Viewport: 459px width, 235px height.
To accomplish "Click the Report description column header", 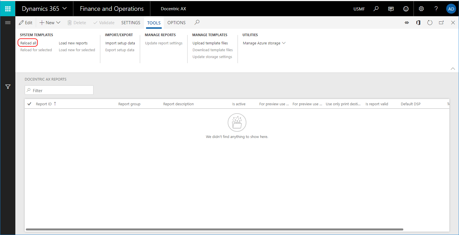I will click(x=178, y=104).
